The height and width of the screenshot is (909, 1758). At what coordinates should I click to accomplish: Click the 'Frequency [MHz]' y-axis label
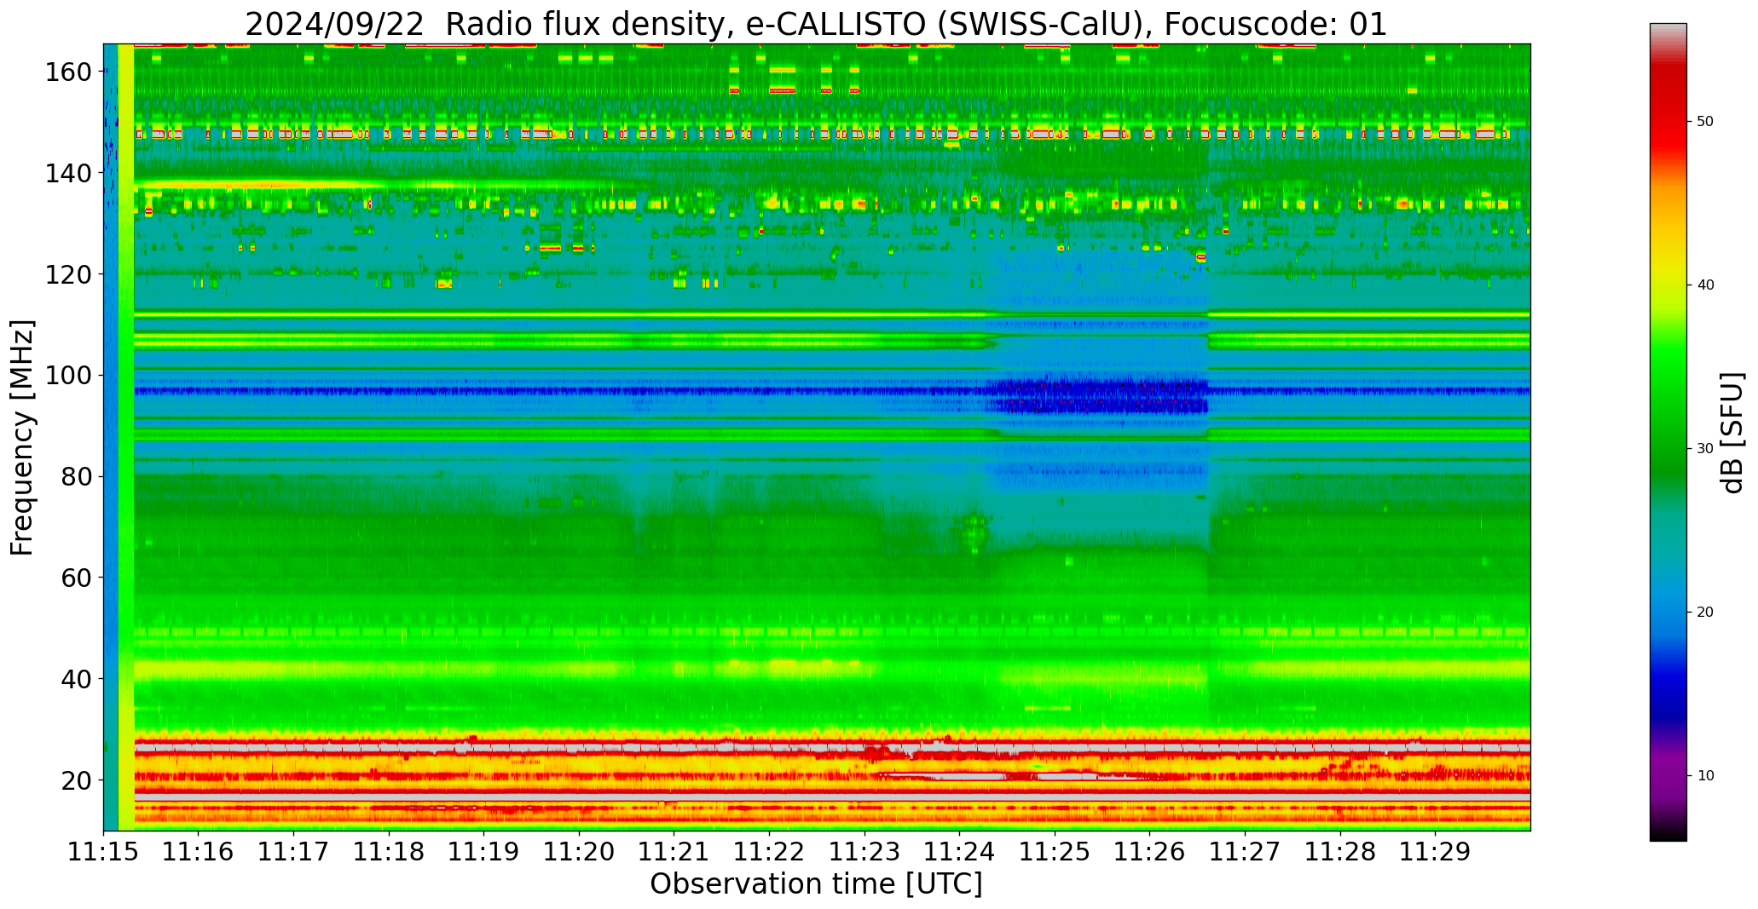pos(22,438)
